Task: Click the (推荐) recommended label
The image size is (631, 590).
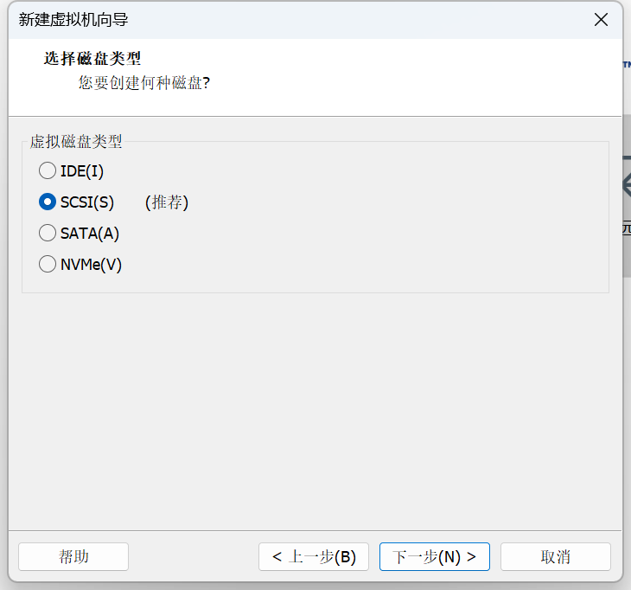Action: 167,202
